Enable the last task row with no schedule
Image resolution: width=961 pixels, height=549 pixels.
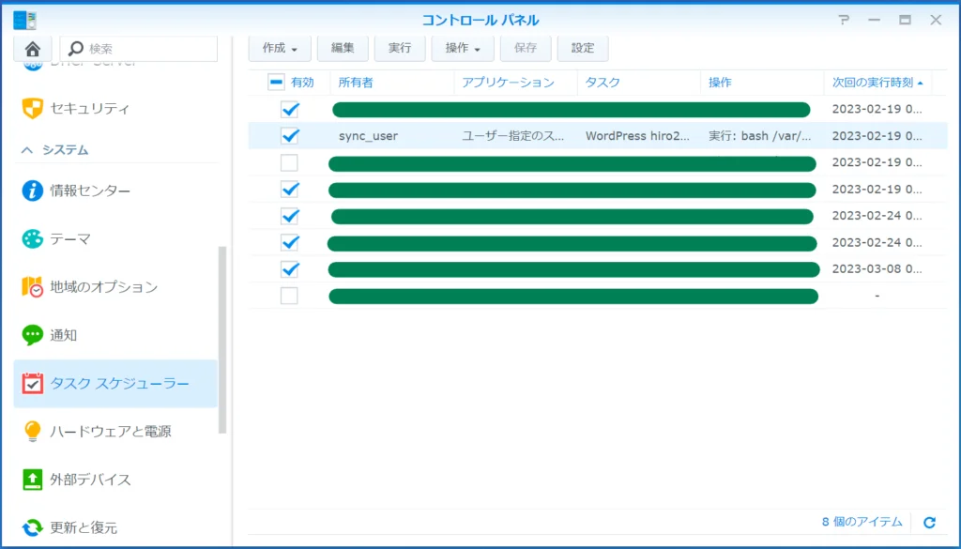click(x=289, y=297)
